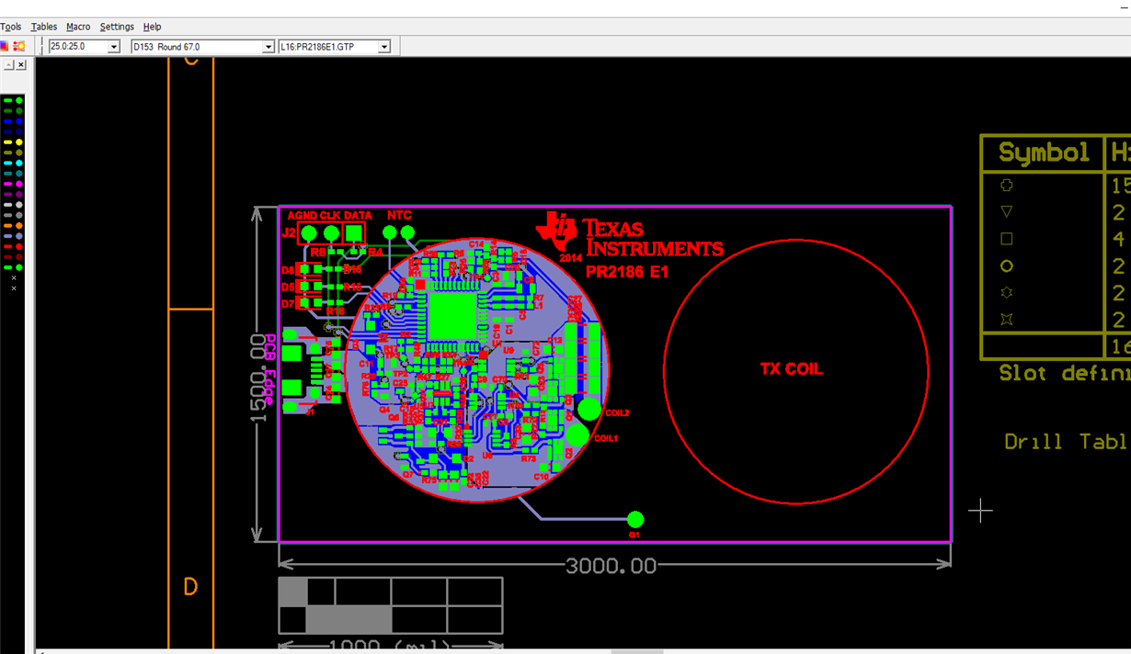Screen dimensions: 1131x654
Task: Click the TX COIL label on the board
Action: click(792, 369)
